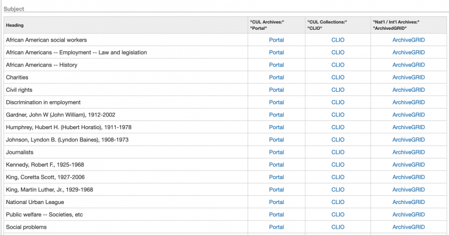Click Portal link in Journalists row
Screen dimensions: 449x235
[x=277, y=152]
